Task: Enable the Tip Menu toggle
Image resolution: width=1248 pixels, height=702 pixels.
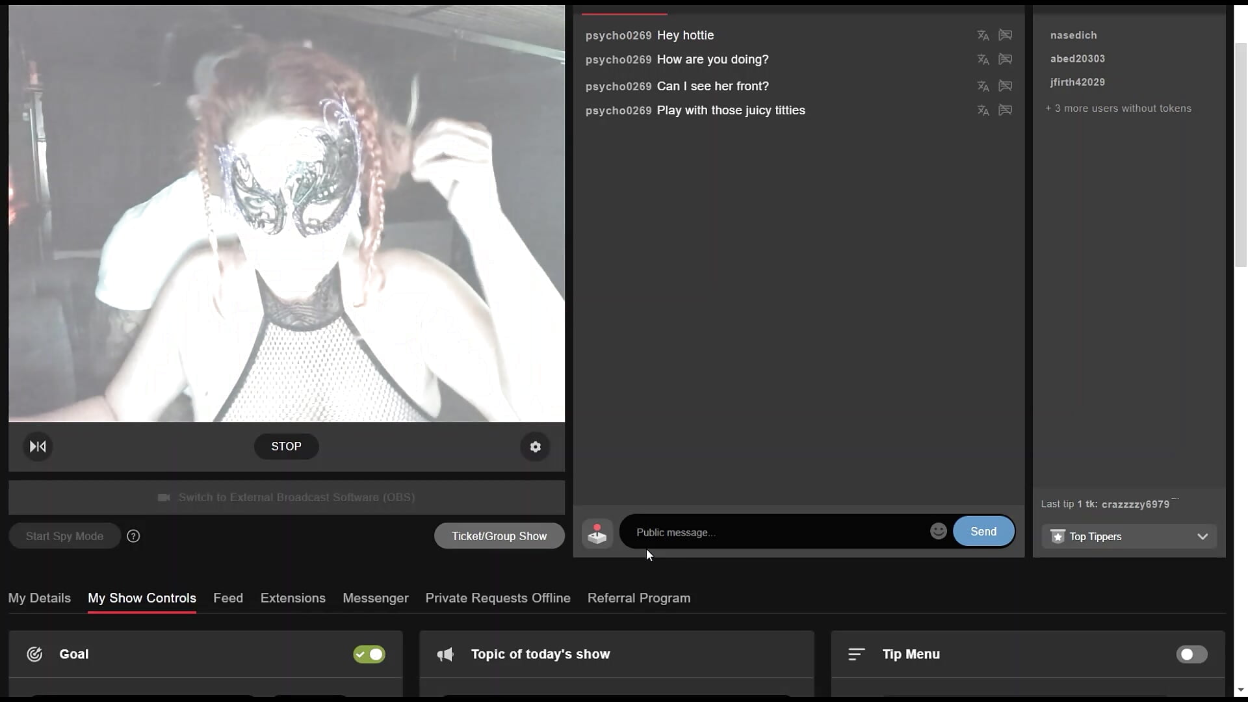Action: (x=1191, y=655)
